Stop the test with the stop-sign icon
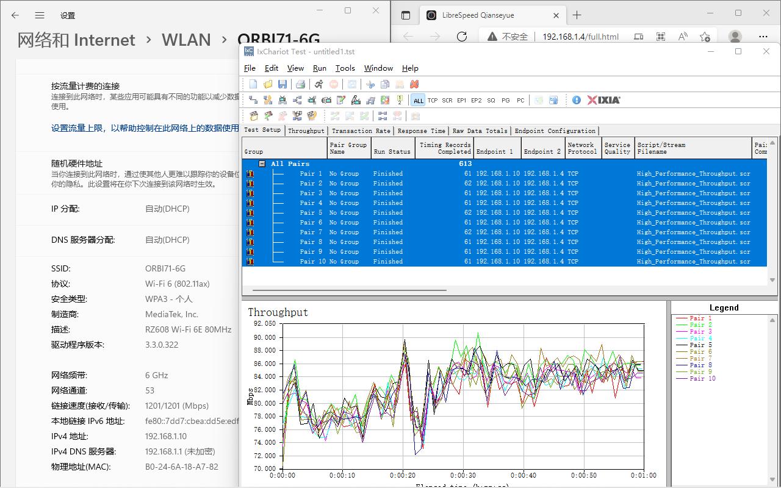781x488 pixels. pos(333,84)
